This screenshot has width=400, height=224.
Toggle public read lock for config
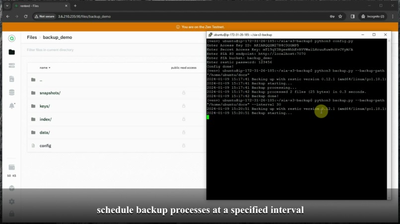(x=184, y=146)
